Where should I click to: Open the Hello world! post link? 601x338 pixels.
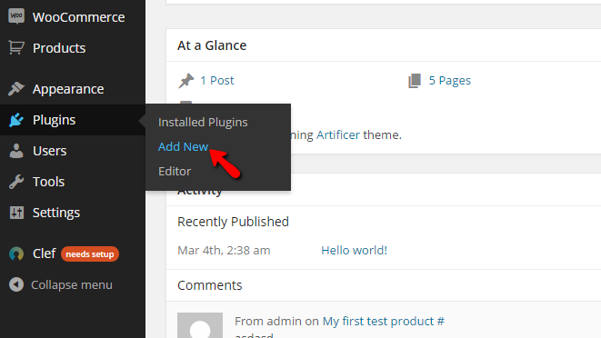355,250
